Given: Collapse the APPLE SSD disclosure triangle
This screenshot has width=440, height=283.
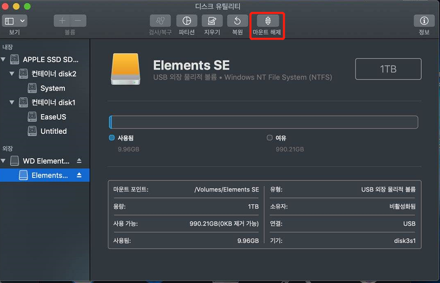Looking at the screenshot, I should coord(4,59).
